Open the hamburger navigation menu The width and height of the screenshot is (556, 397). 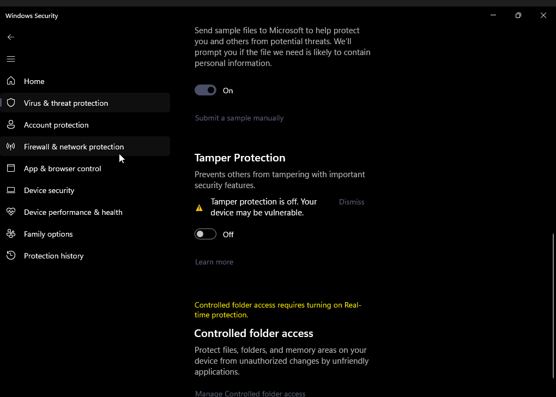coord(11,59)
